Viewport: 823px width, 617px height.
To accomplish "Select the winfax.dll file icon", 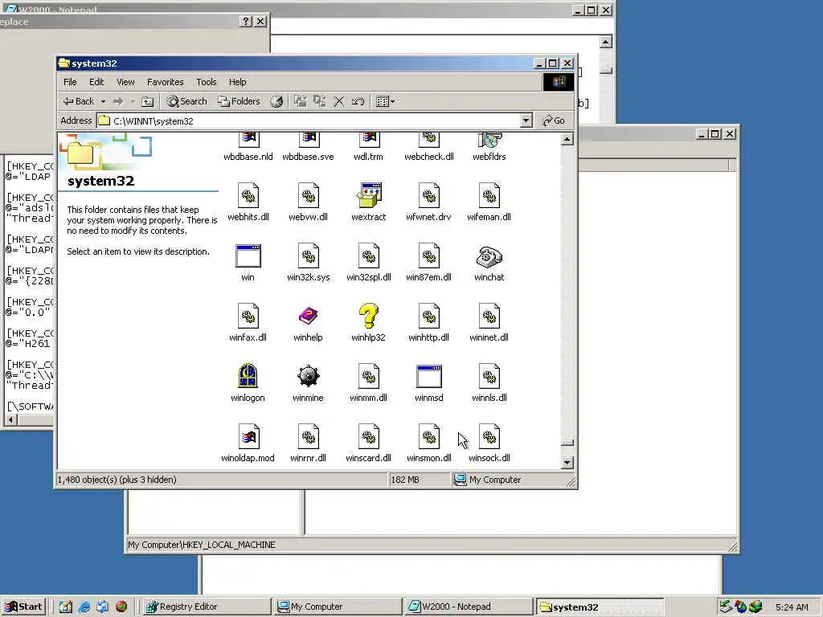I will click(248, 316).
